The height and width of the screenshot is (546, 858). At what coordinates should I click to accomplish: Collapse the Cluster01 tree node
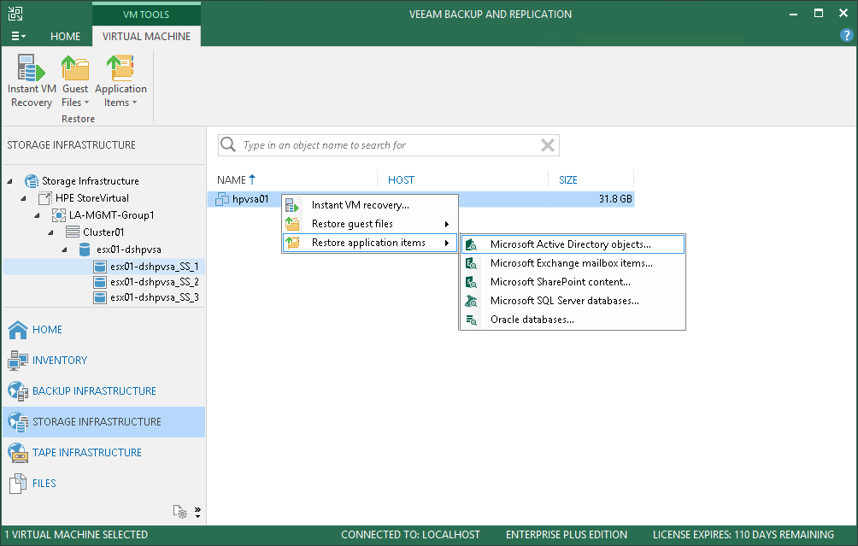(x=51, y=232)
